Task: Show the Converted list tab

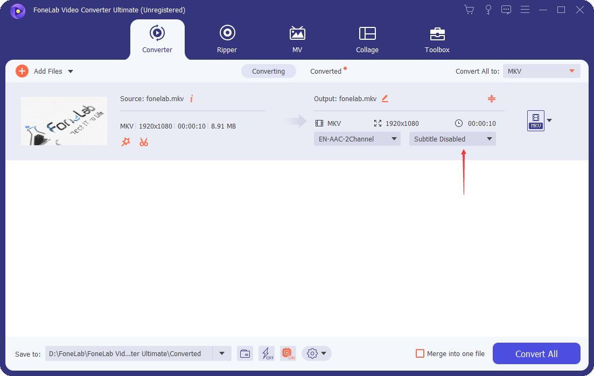Action: click(x=326, y=71)
